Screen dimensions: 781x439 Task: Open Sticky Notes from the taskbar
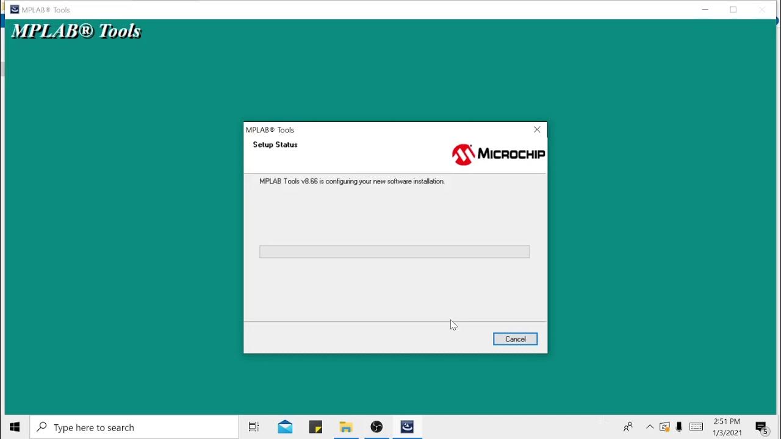click(x=315, y=427)
